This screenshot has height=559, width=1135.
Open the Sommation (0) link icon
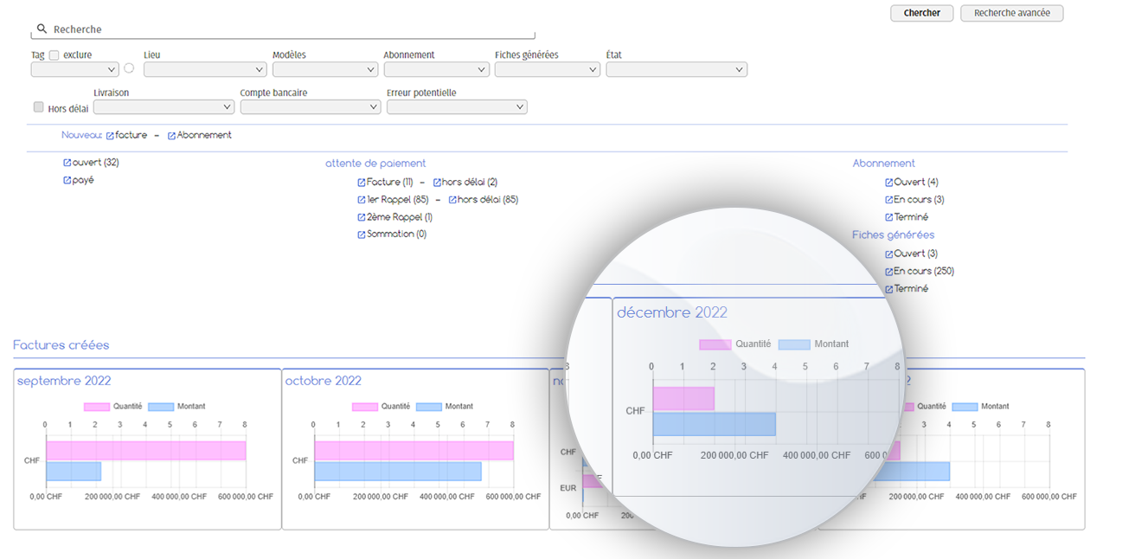pos(362,235)
